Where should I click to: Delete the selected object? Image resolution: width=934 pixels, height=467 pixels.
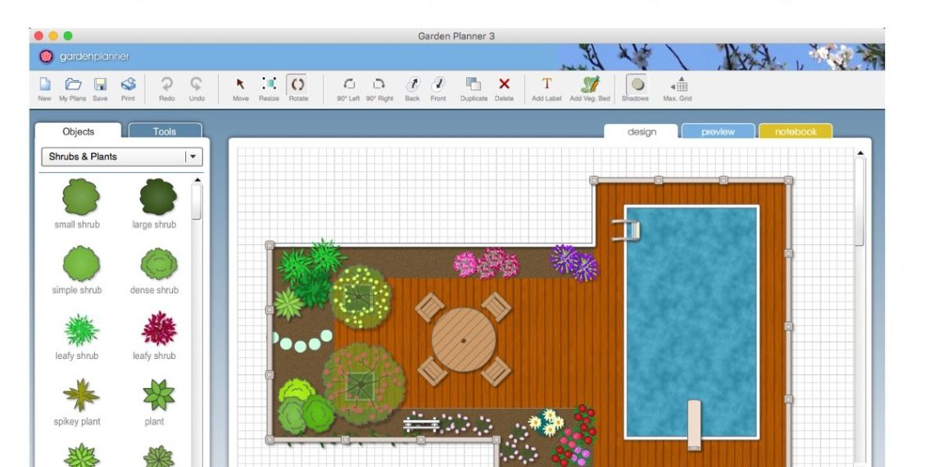504,85
